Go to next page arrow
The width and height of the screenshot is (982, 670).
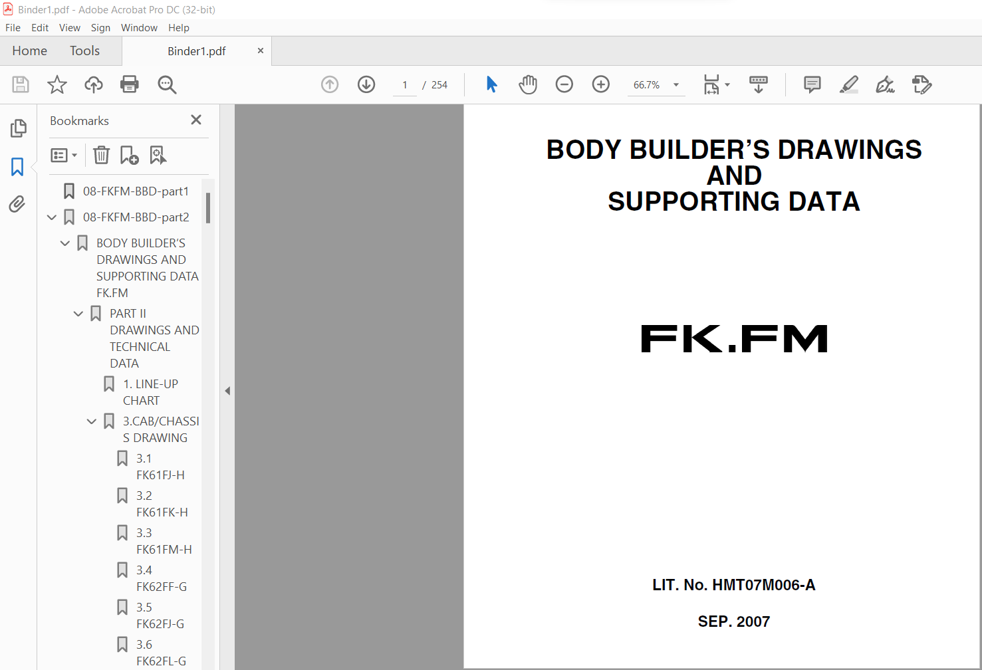pyautogui.click(x=366, y=84)
